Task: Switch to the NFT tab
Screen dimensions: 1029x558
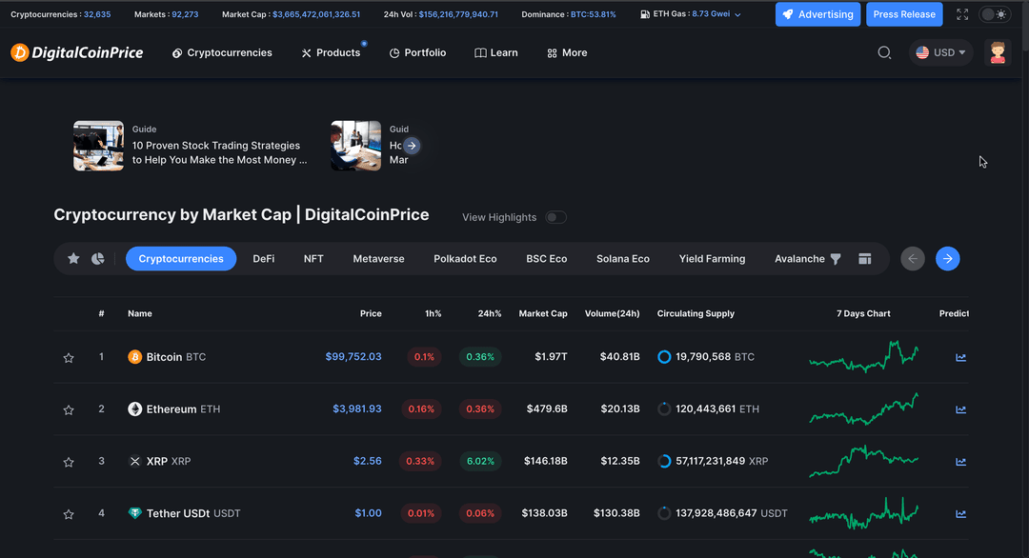Action: pos(313,258)
